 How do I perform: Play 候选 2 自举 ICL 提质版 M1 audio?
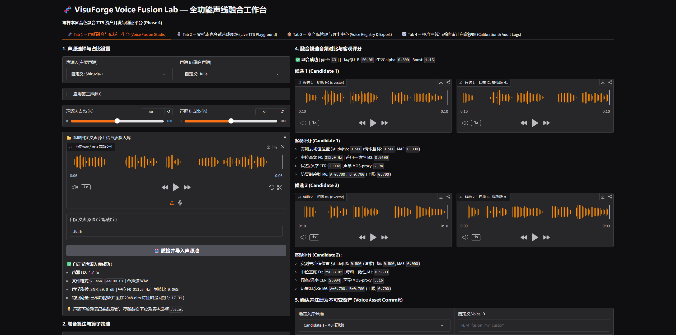click(x=535, y=237)
